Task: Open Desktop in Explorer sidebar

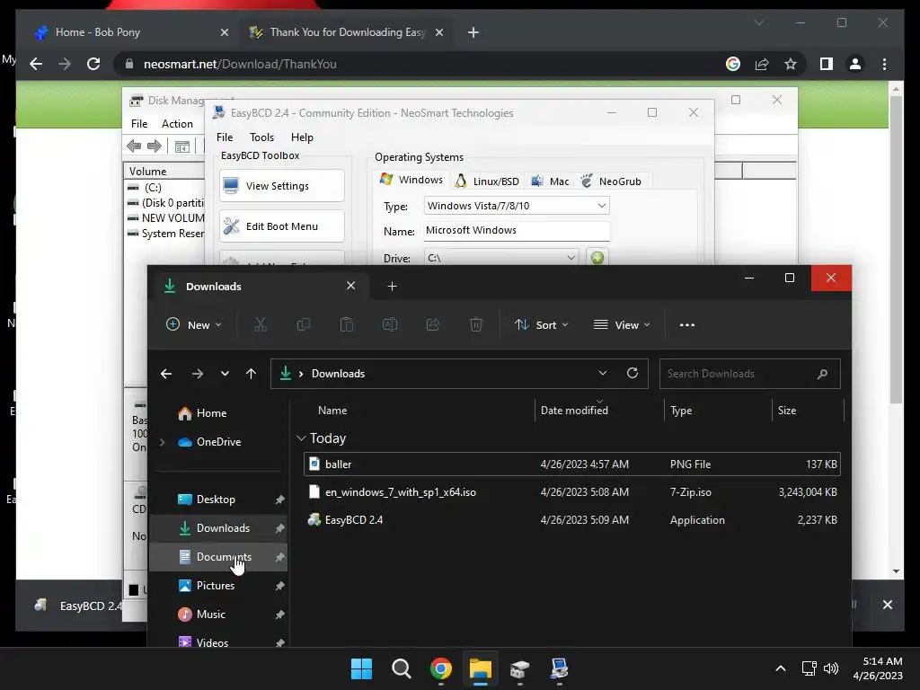Action: (x=218, y=500)
